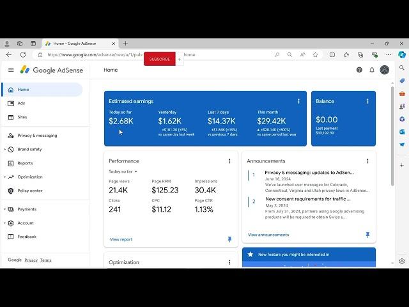Open Edge split screen icon
Screen dimensions: 409x307
tap(332, 54)
